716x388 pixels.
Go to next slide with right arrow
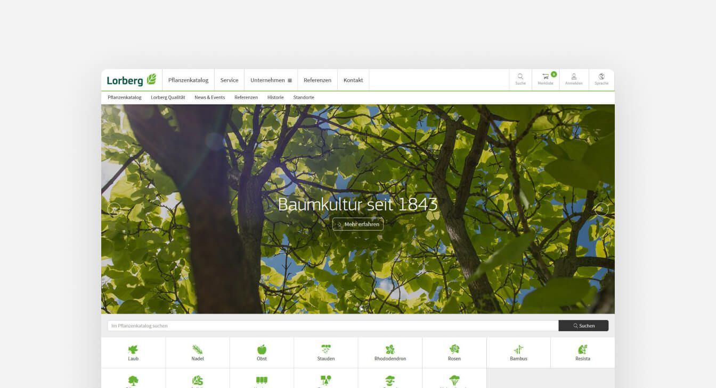(601, 209)
